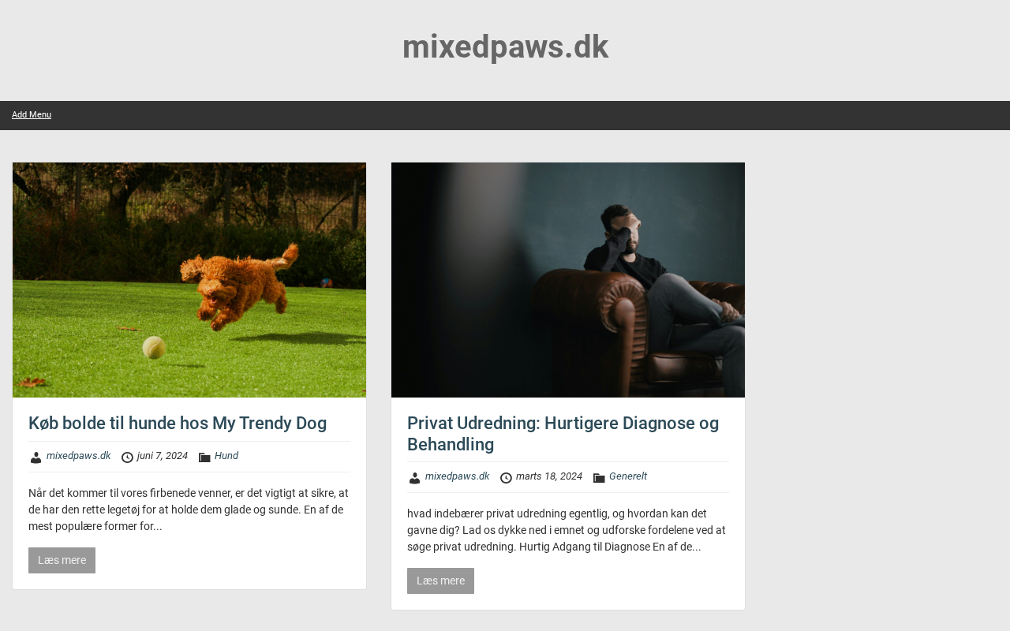Click Læs mere on the dog ball post
Image resolution: width=1010 pixels, height=631 pixels.
point(62,561)
